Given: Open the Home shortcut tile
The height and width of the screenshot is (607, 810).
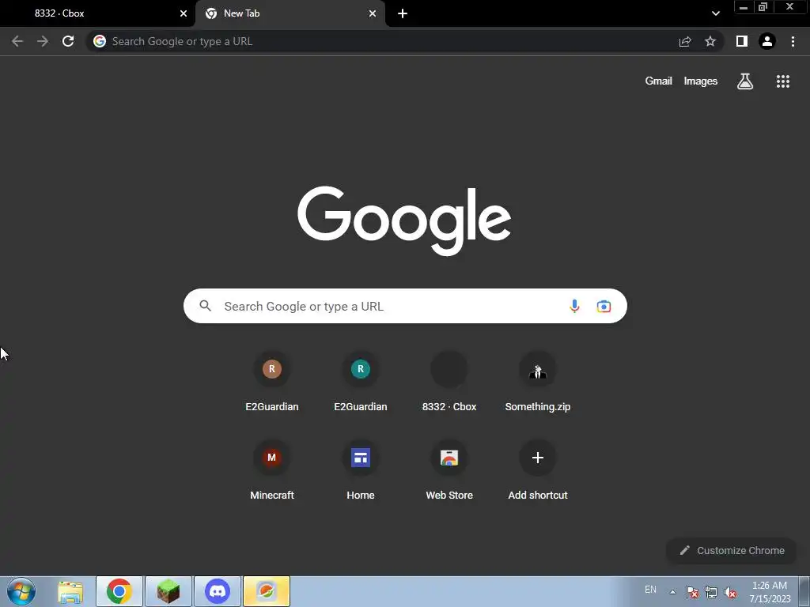Looking at the screenshot, I should point(361,470).
